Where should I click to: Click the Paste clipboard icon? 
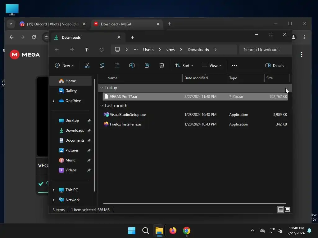pos(117,65)
